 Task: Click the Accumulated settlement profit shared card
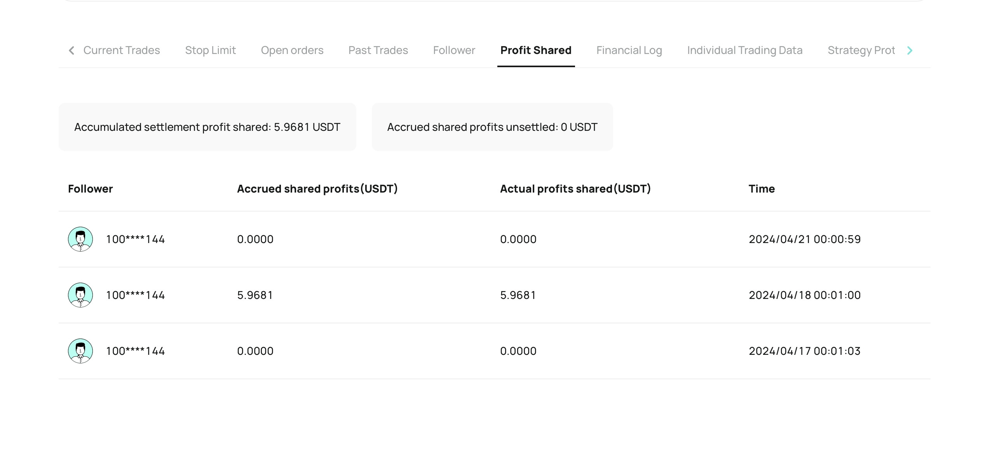[x=207, y=127]
